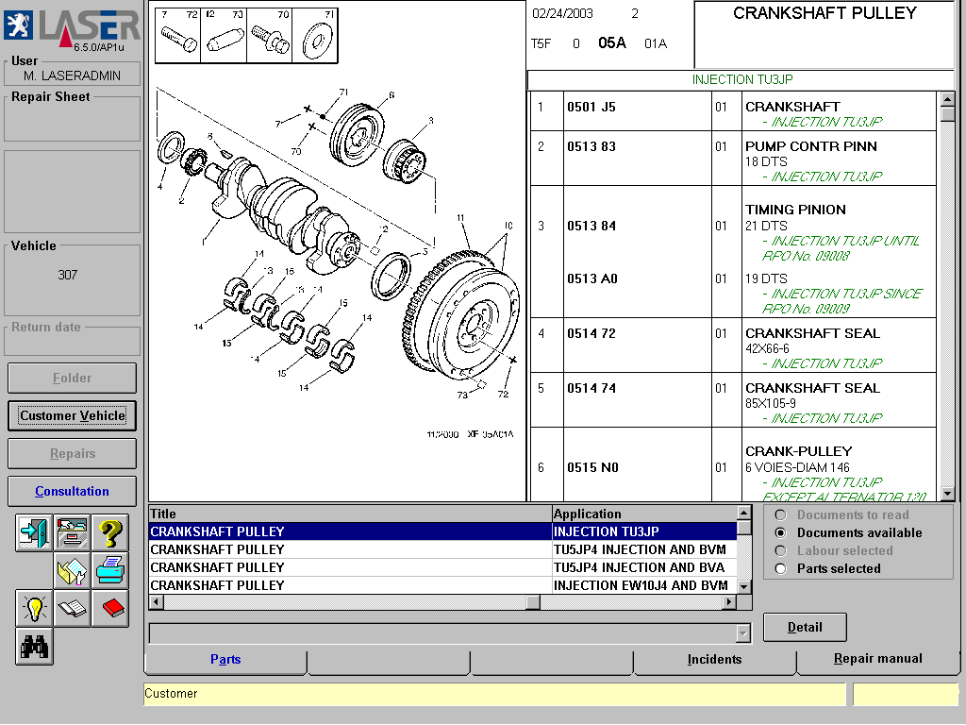This screenshot has width=966, height=725.
Task: Select the INJECTION EW10J4 AND BVM row
Action: [x=443, y=585]
